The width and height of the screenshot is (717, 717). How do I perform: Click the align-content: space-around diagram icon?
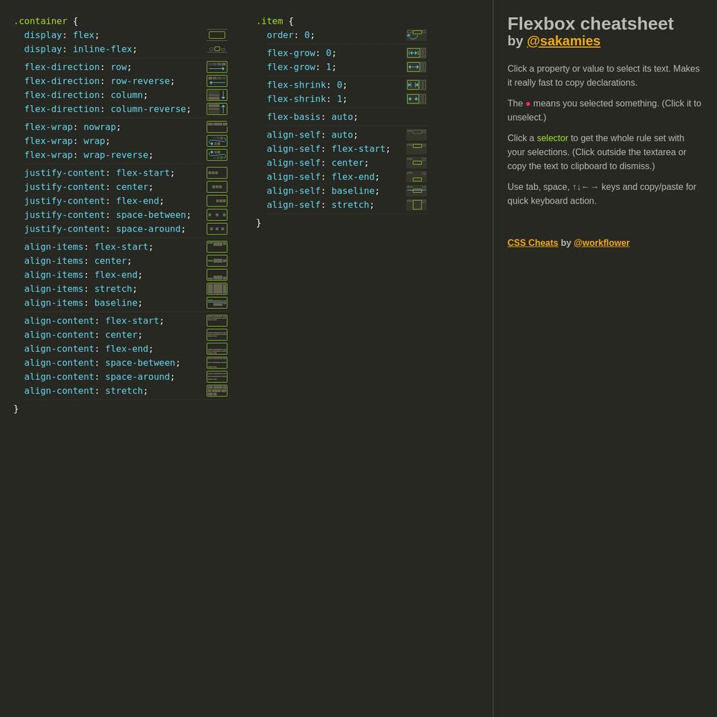point(217,377)
